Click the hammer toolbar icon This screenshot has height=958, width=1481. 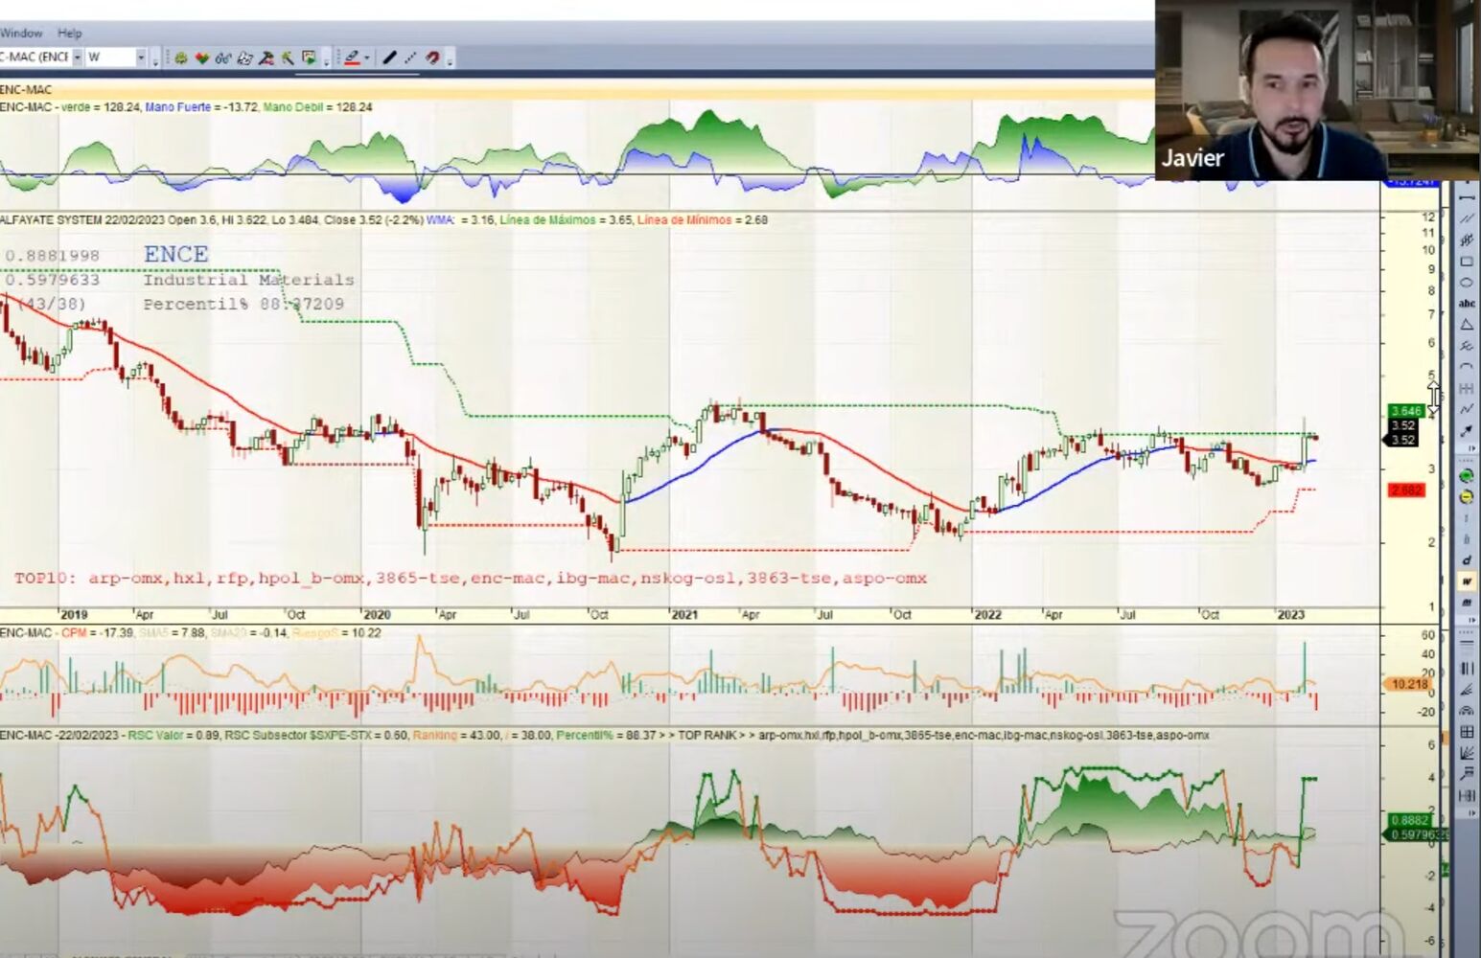(266, 58)
